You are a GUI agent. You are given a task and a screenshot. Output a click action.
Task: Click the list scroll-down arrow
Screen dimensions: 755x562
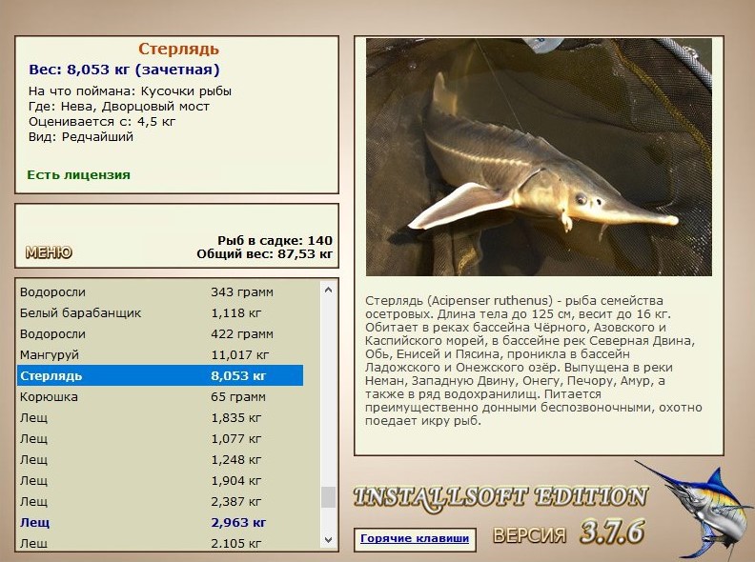tap(328, 540)
